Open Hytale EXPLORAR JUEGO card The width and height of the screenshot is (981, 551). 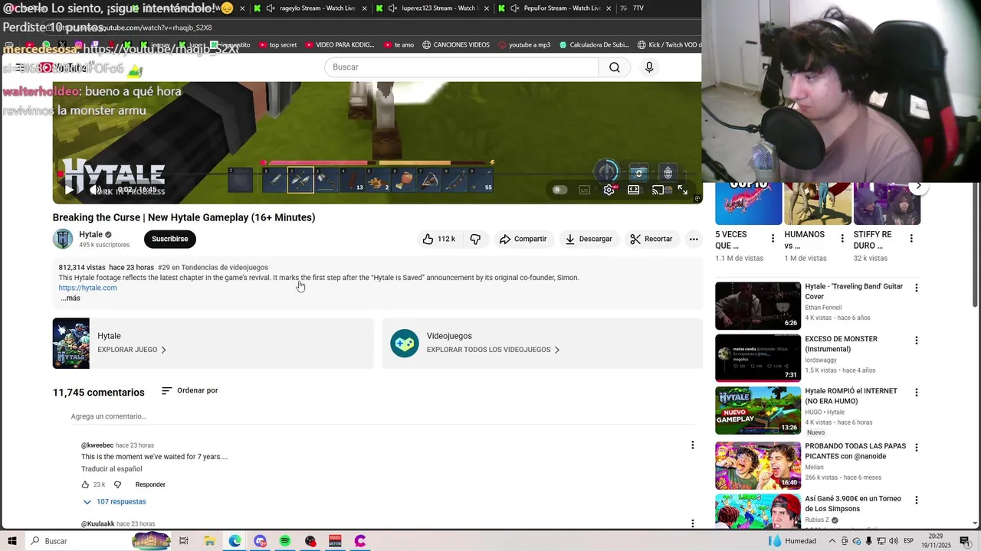[213, 344]
